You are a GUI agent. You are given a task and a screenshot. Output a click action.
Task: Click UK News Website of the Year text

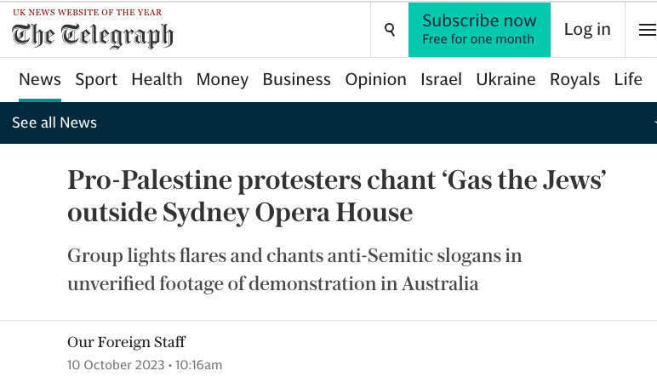pyautogui.click(x=87, y=13)
